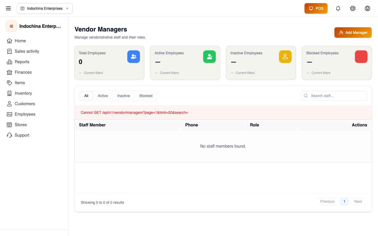This screenshot has height=236, width=378.
Task: Click the Staff Member column header
Action: pos(92,125)
